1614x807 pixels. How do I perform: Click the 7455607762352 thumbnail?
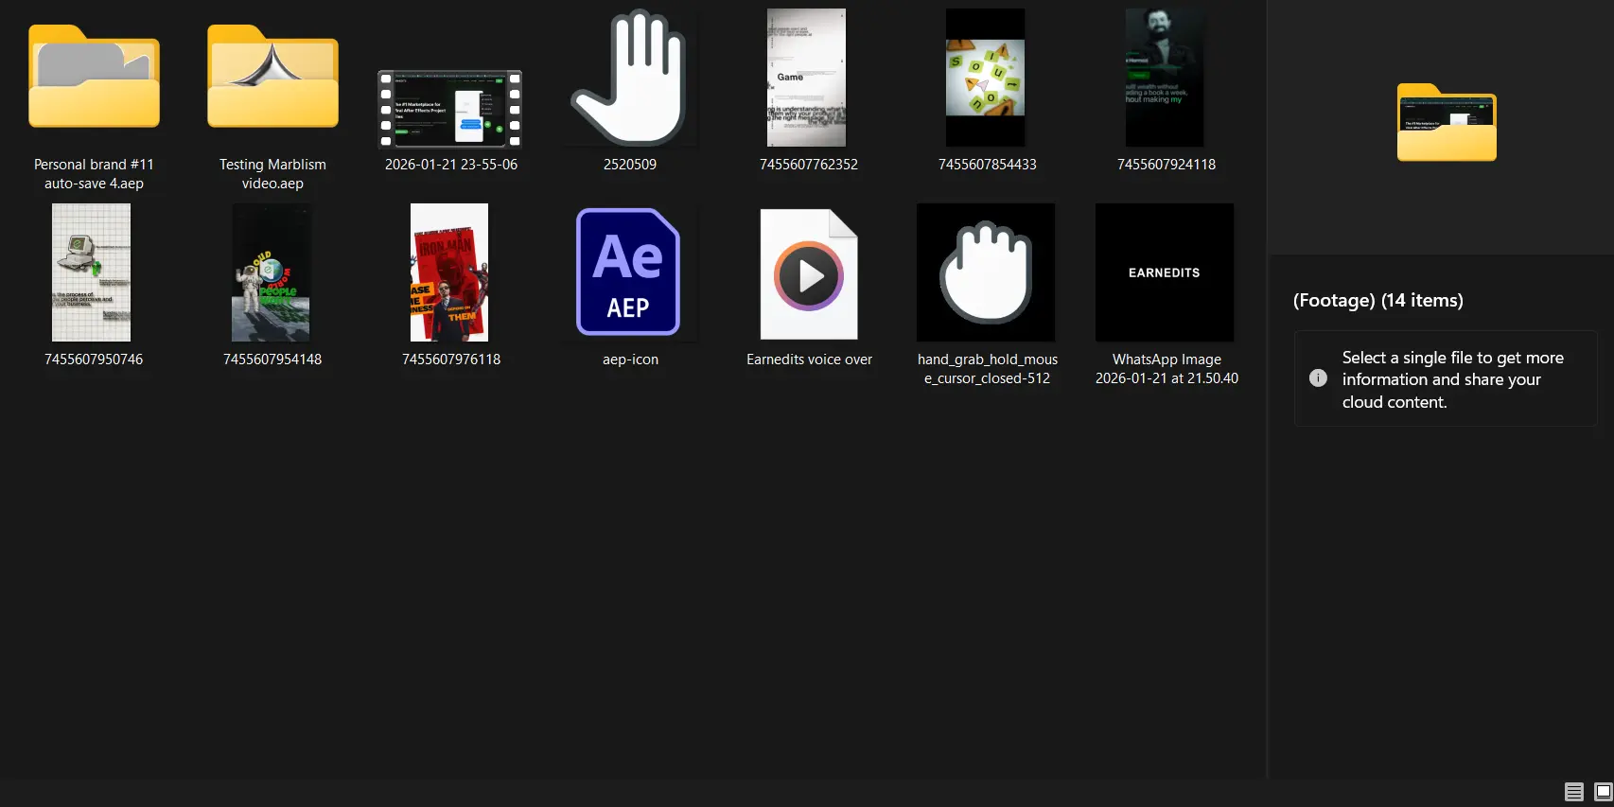807,78
